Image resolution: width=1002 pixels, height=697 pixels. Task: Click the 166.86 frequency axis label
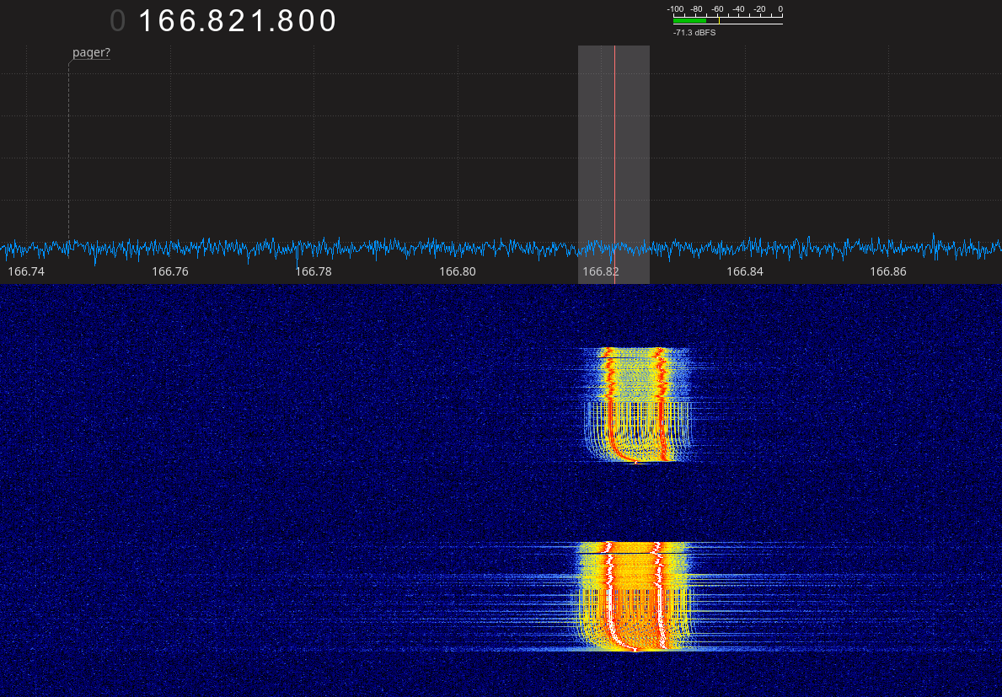tap(888, 271)
